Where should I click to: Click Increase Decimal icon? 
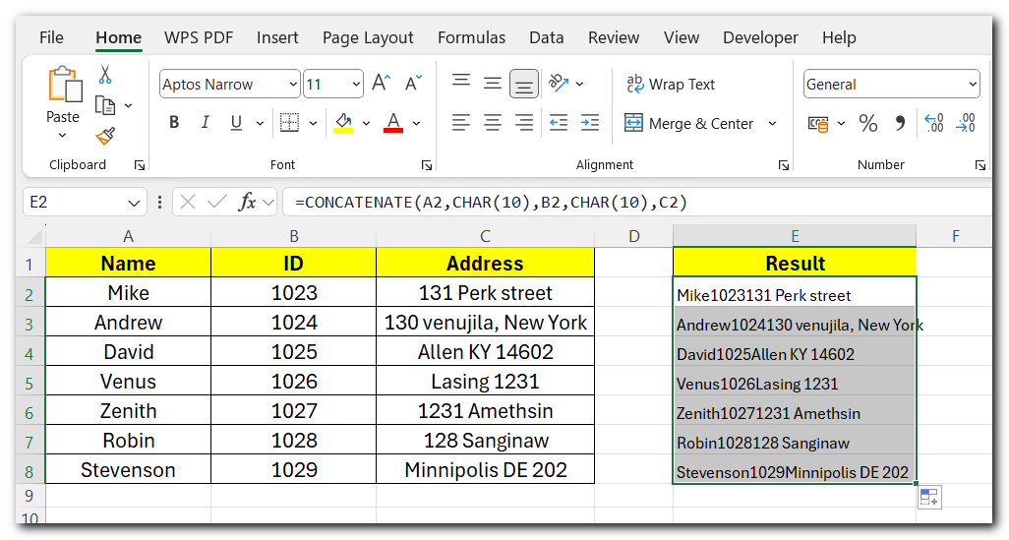pos(933,123)
